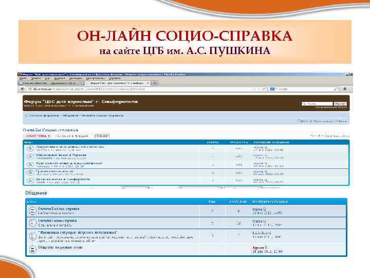Open the third topic about курсы
The image size is (370, 278).
69,163
